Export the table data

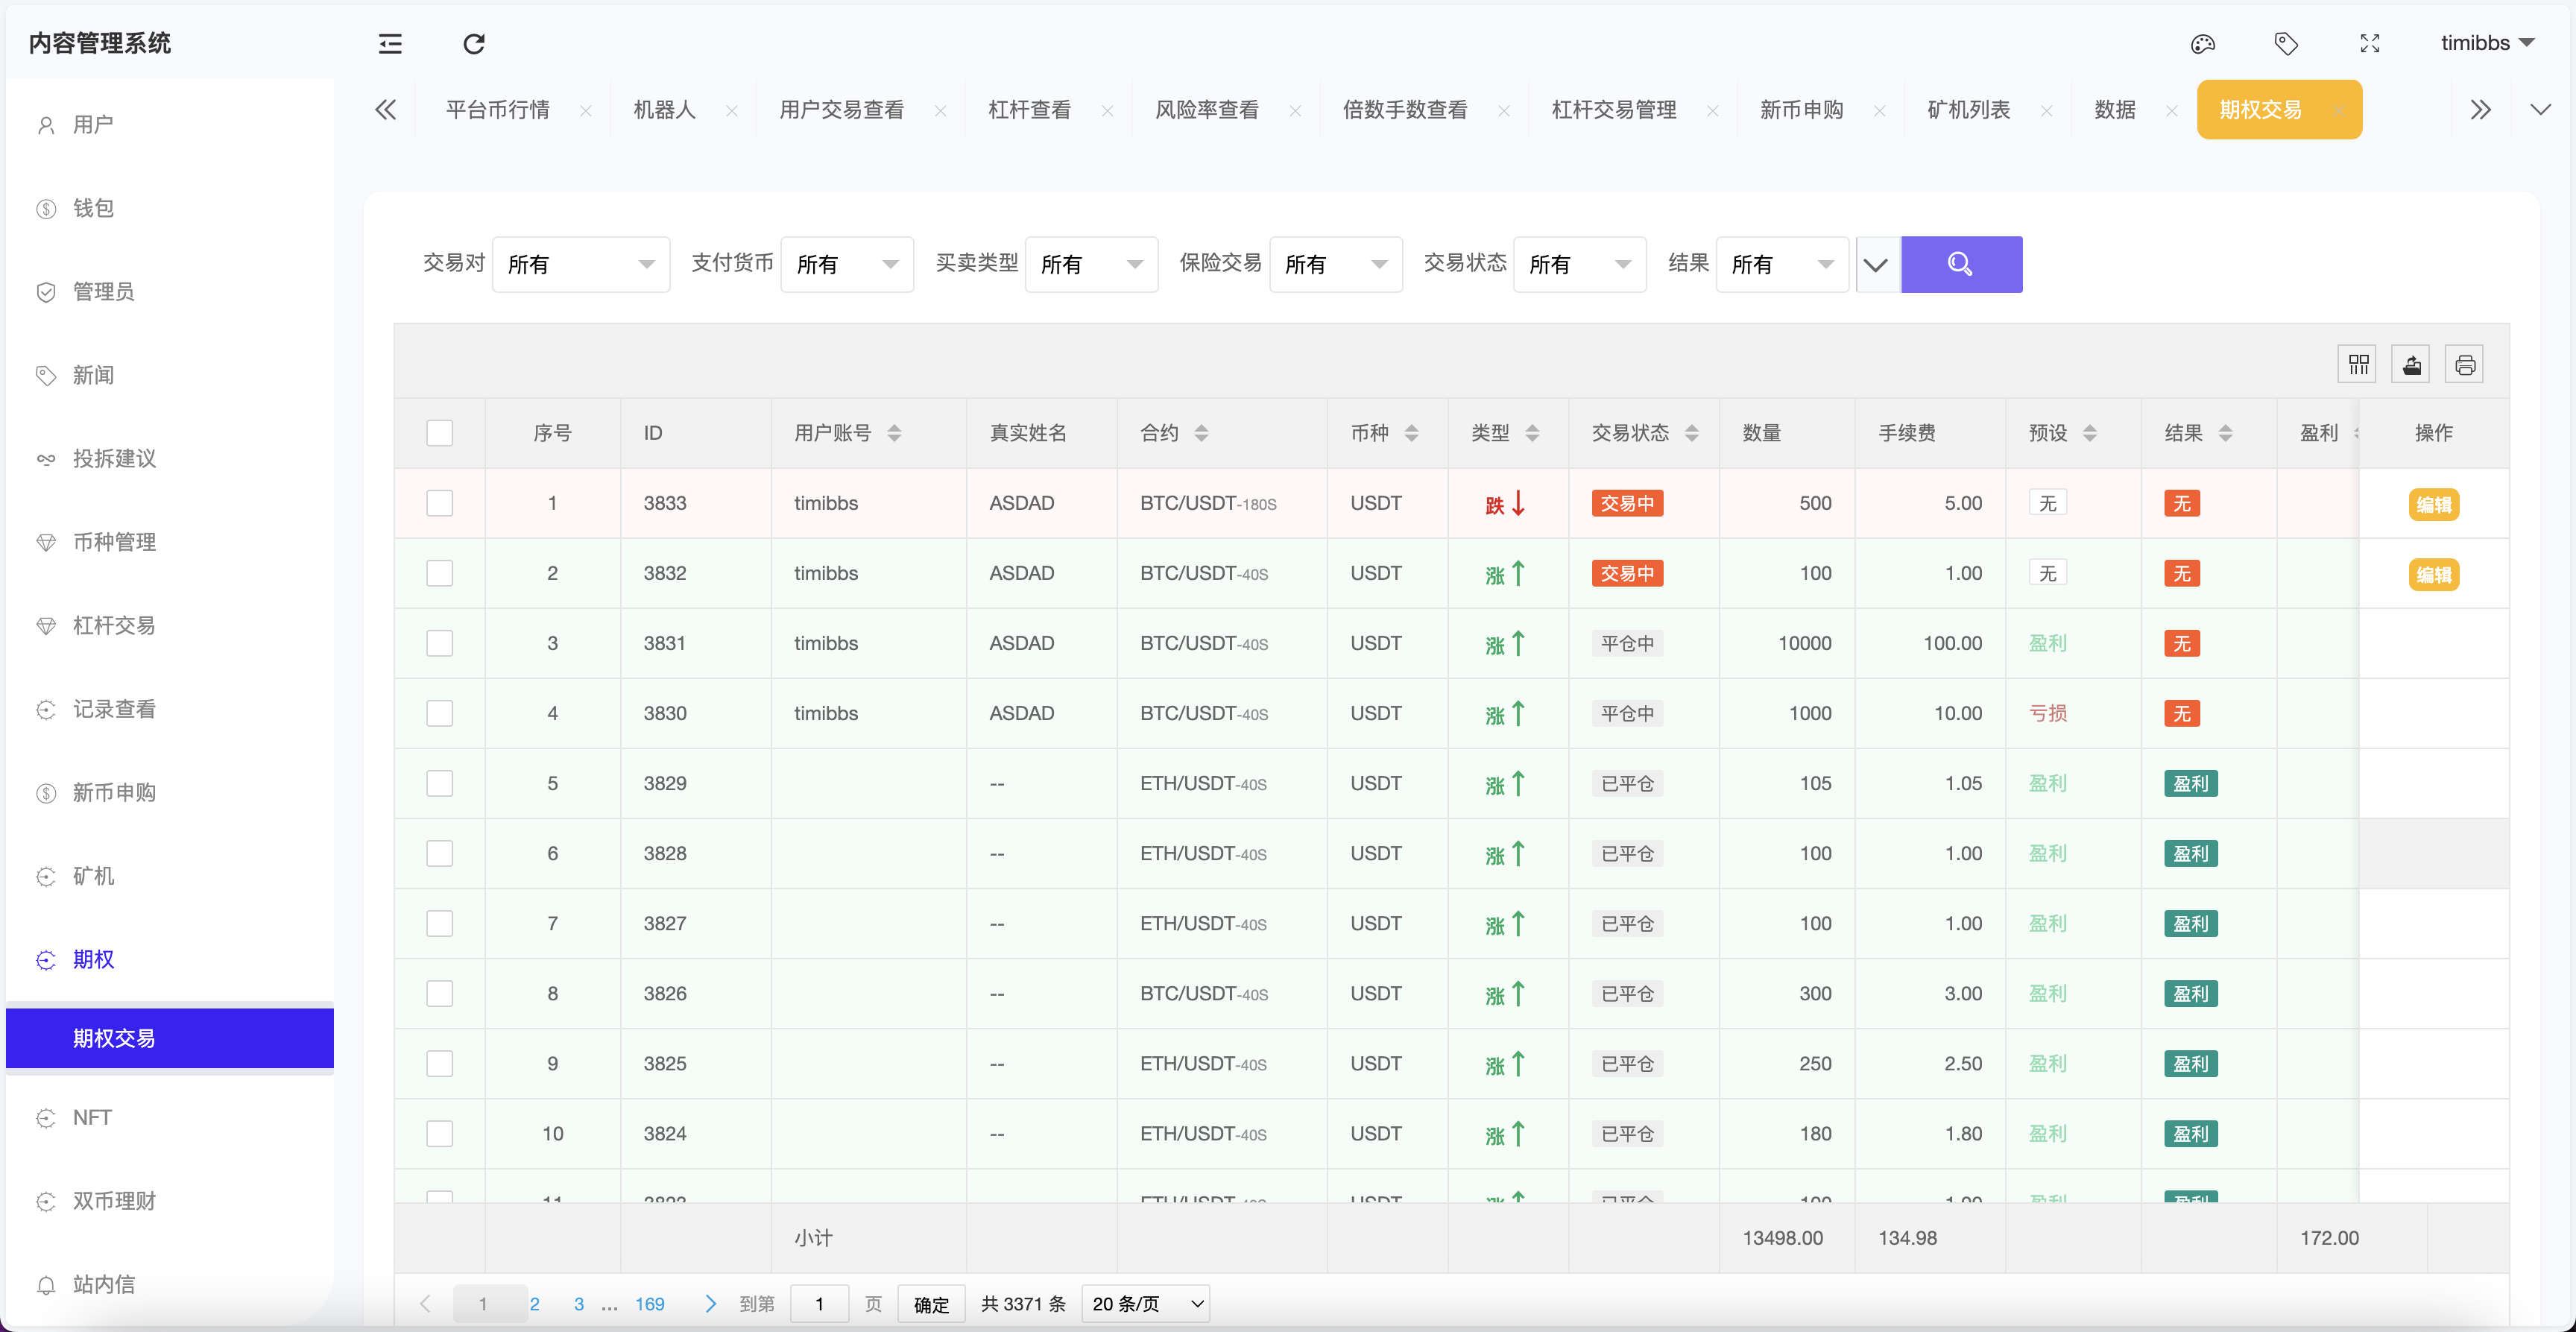pyautogui.click(x=2411, y=364)
